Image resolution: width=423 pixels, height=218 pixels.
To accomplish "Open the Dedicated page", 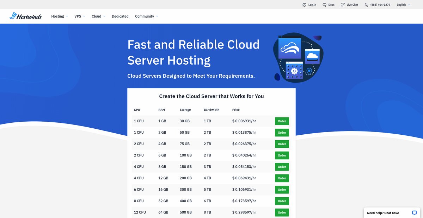I will pos(120,16).
